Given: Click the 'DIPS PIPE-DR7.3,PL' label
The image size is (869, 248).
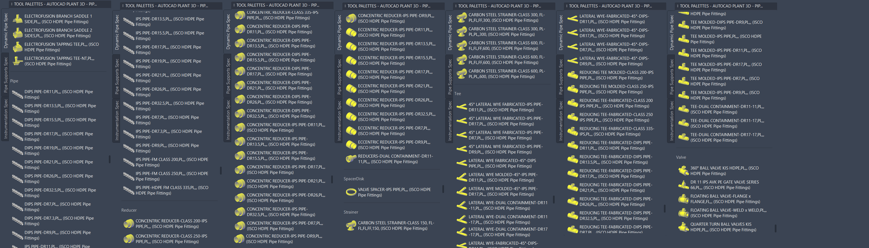Looking at the screenshot, I should pos(59,221).
